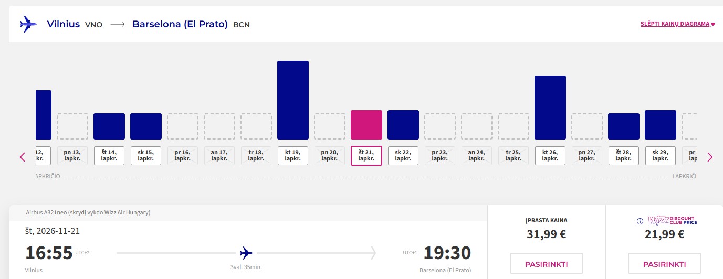This screenshot has width=723, height=279.
Task: Select the sk 22 lapkr. date tab
Action: (403, 156)
